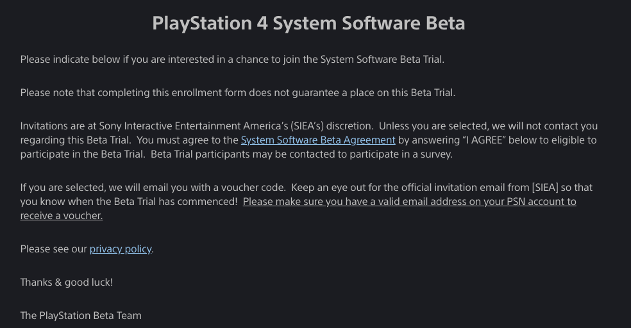Click the 'Please see our' text
The image size is (631, 328).
click(x=53, y=249)
